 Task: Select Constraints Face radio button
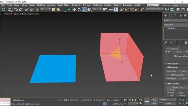pyautogui.click(x=168, y=96)
